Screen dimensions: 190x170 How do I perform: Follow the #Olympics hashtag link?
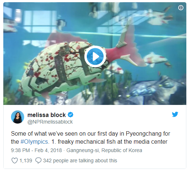click(34, 142)
